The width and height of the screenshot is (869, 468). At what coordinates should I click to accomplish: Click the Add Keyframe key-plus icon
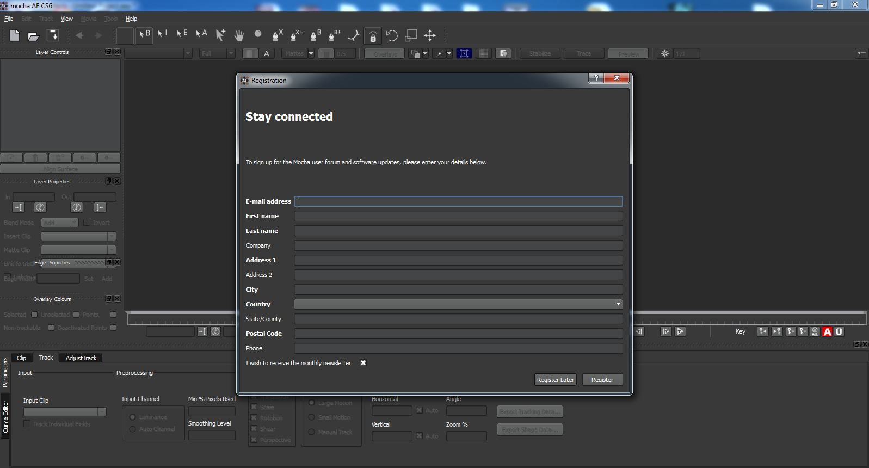pos(791,331)
